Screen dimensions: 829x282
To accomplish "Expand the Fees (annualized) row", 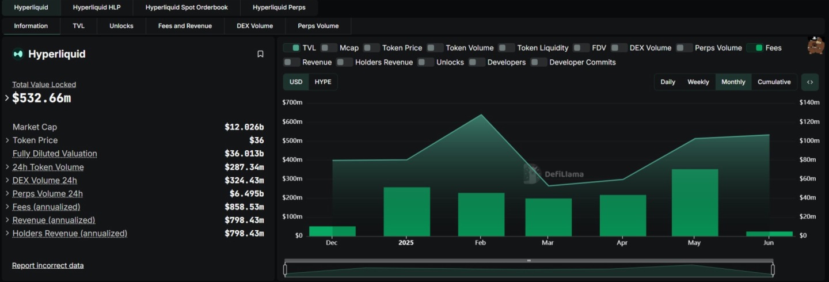I will (x=7, y=207).
